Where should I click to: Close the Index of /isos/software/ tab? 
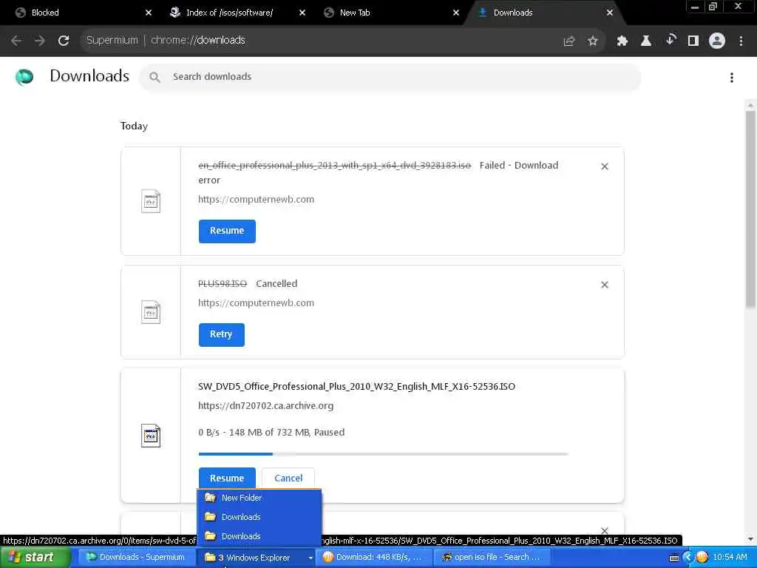click(x=302, y=13)
